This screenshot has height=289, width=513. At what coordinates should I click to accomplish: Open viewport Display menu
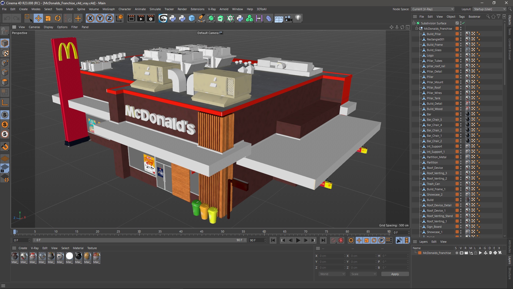click(48, 27)
